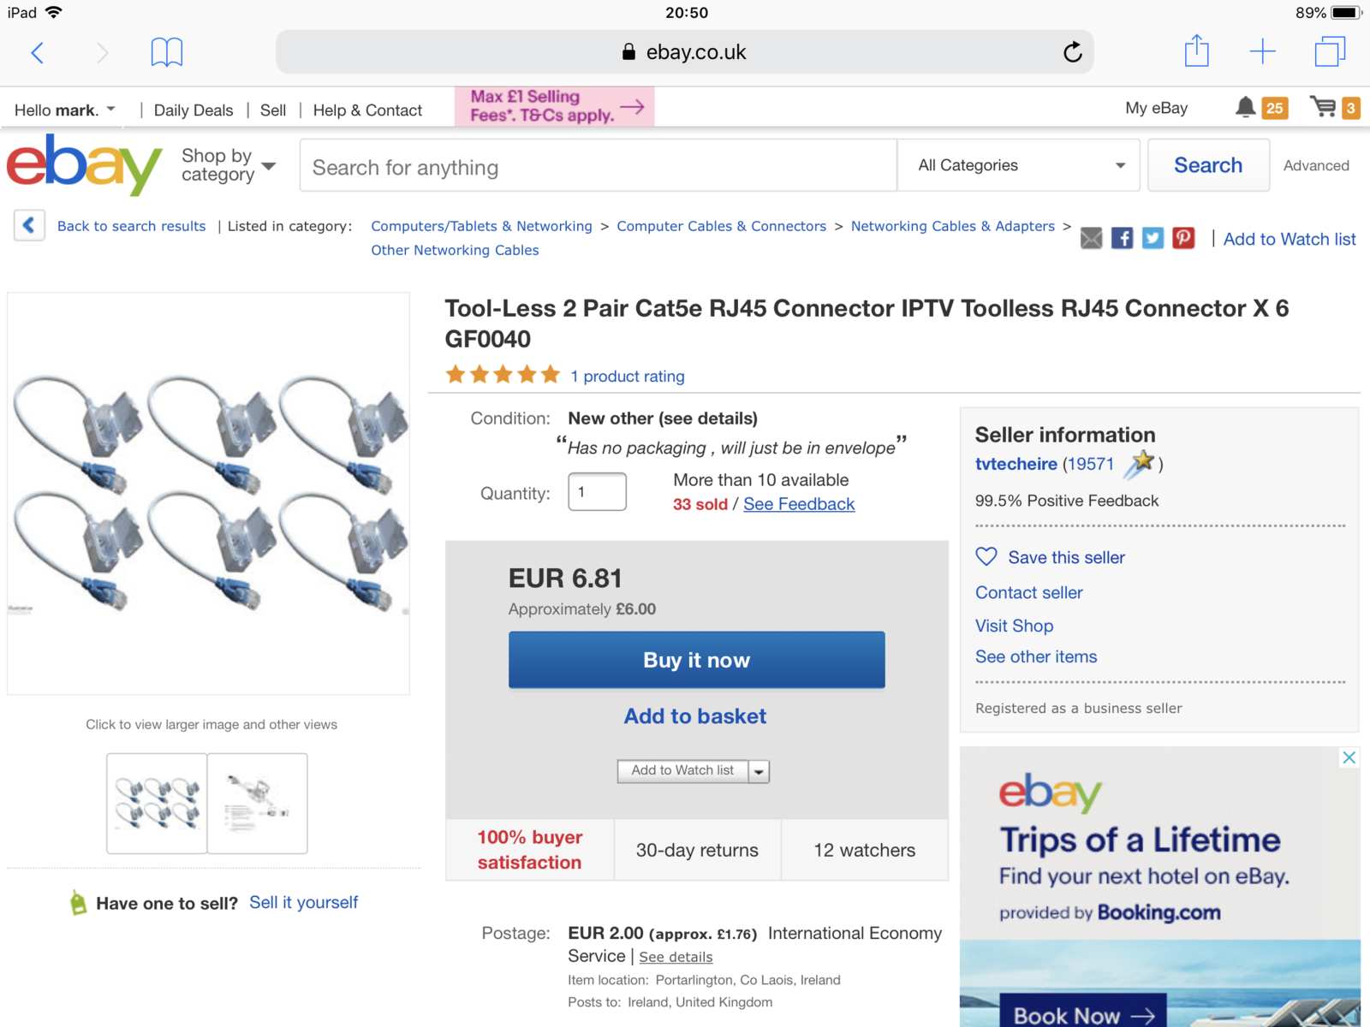The image size is (1370, 1027).
Task: Click the Add to basket link
Action: [x=694, y=716]
